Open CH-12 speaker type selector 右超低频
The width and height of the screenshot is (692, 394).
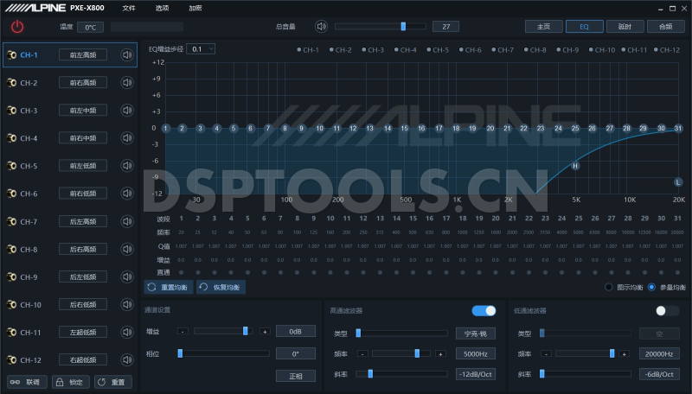tap(83, 360)
